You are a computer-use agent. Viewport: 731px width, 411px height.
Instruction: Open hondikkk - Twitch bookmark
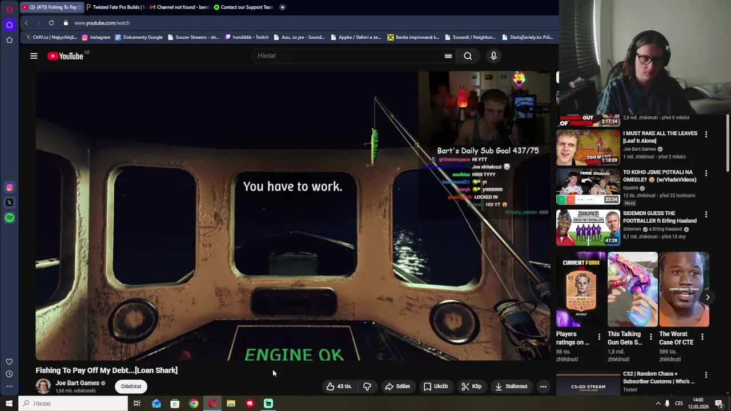[247, 37]
